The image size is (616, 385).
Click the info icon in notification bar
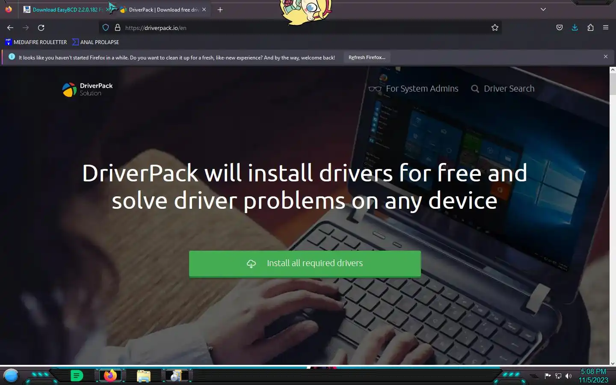click(x=12, y=56)
